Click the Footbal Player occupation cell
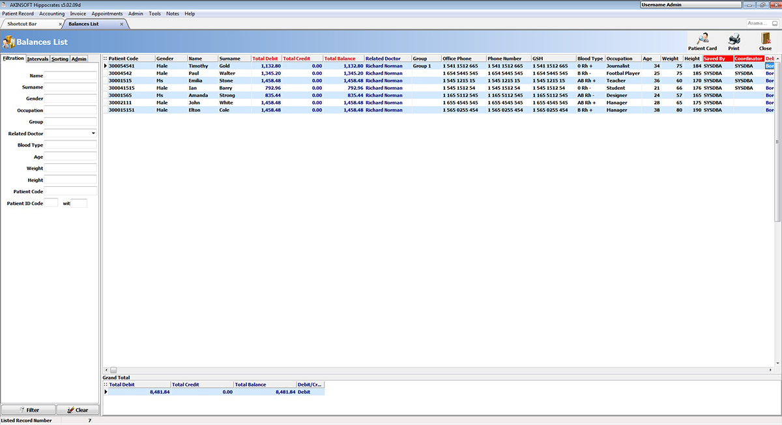The height and width of the screenshot is (425, 782). click(x=624, y=74)
